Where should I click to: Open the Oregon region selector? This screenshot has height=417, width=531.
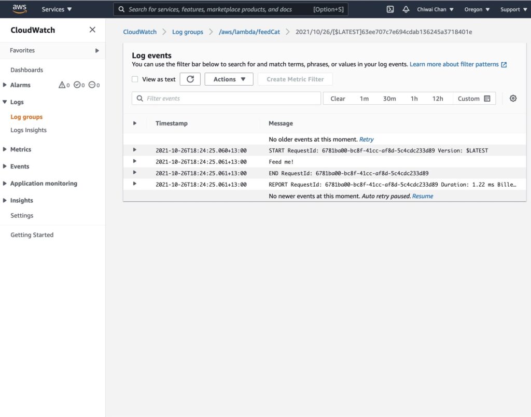(x=477, y=9)
